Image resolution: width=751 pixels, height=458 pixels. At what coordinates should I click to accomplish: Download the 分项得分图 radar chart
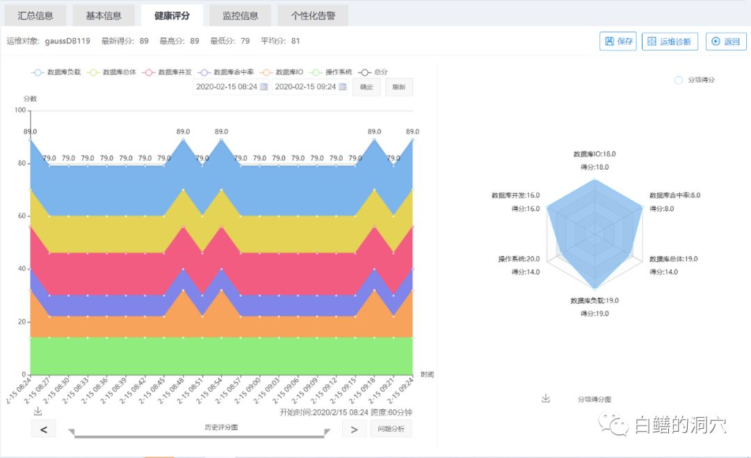pos(546,398)
